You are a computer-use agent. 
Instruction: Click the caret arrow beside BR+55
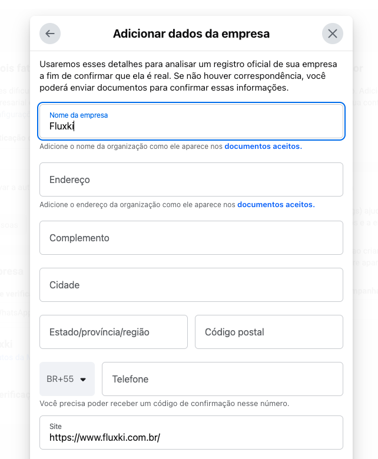pyautogui.click(x=83, y=380)
